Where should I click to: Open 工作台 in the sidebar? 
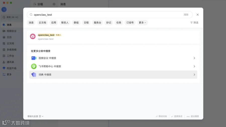12,56
